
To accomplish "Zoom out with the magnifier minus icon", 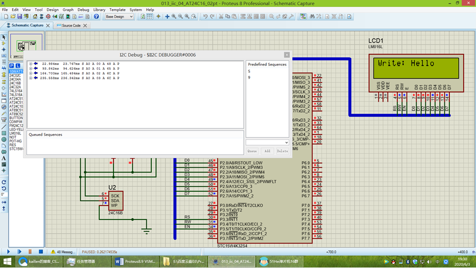I will (180, 17).
